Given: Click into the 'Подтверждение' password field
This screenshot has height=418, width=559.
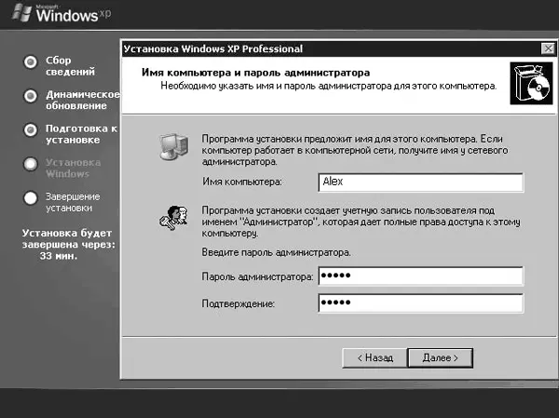Looking at the screenshot, I should [x=419, y=303].
